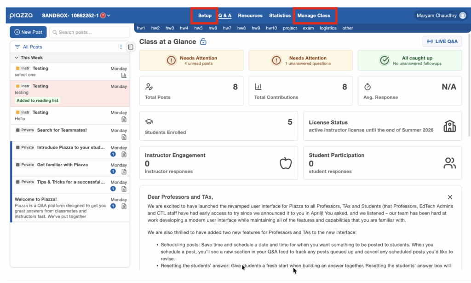
Task: Open the Setup tab
Action: point(205,16)
